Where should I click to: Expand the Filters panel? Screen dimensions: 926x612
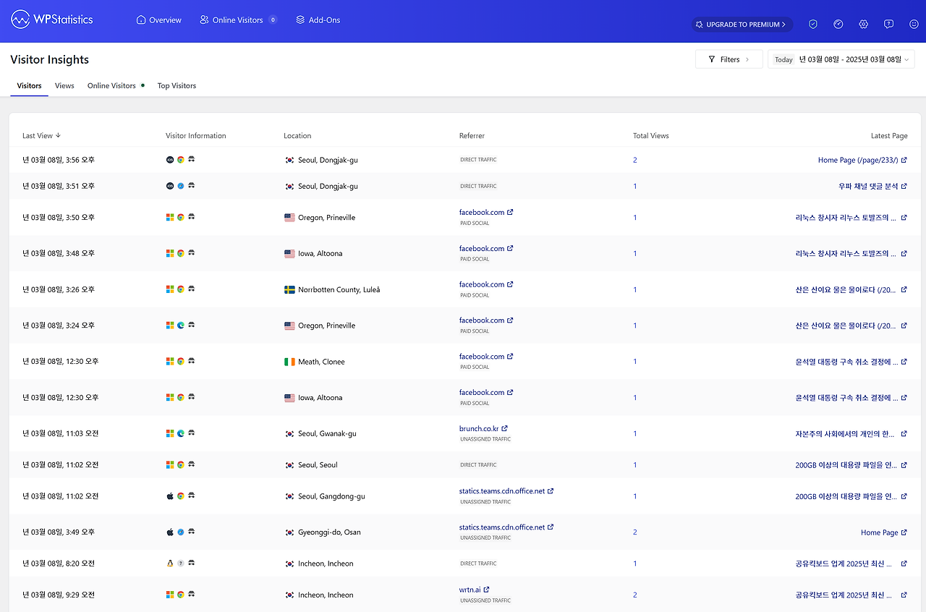coord(729,59)
